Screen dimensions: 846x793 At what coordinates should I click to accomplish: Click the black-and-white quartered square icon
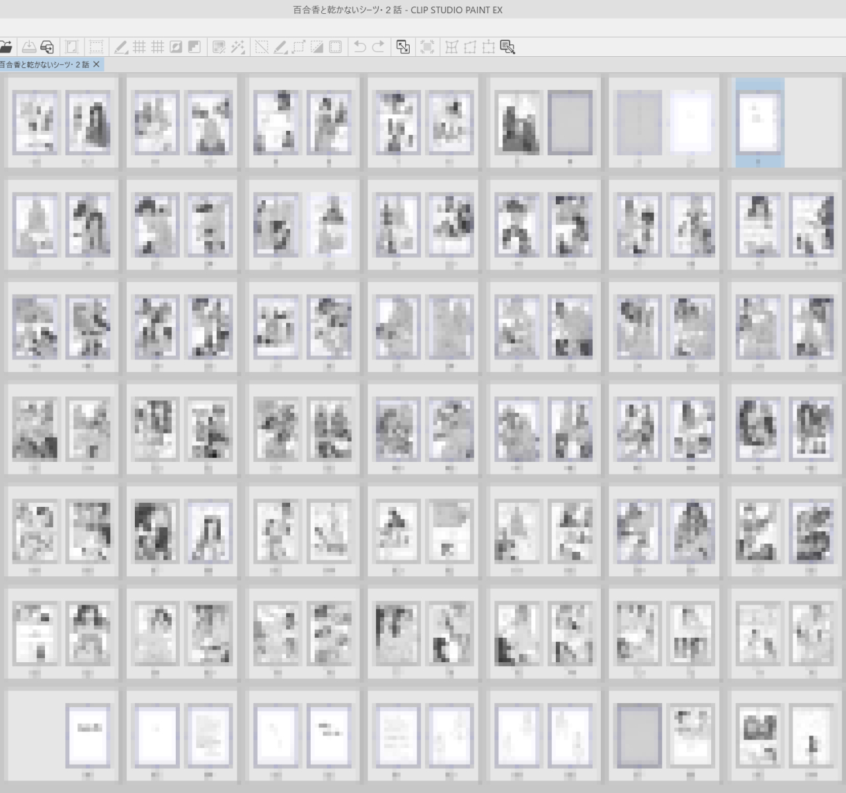pos(194,47)
